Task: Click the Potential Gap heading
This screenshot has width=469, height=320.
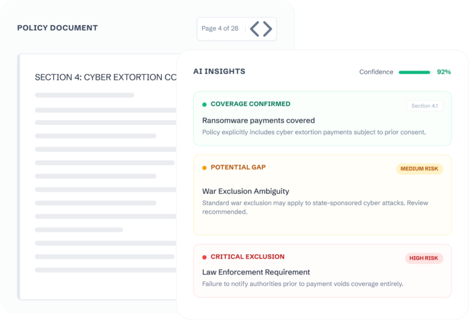Action: (238, 168)
